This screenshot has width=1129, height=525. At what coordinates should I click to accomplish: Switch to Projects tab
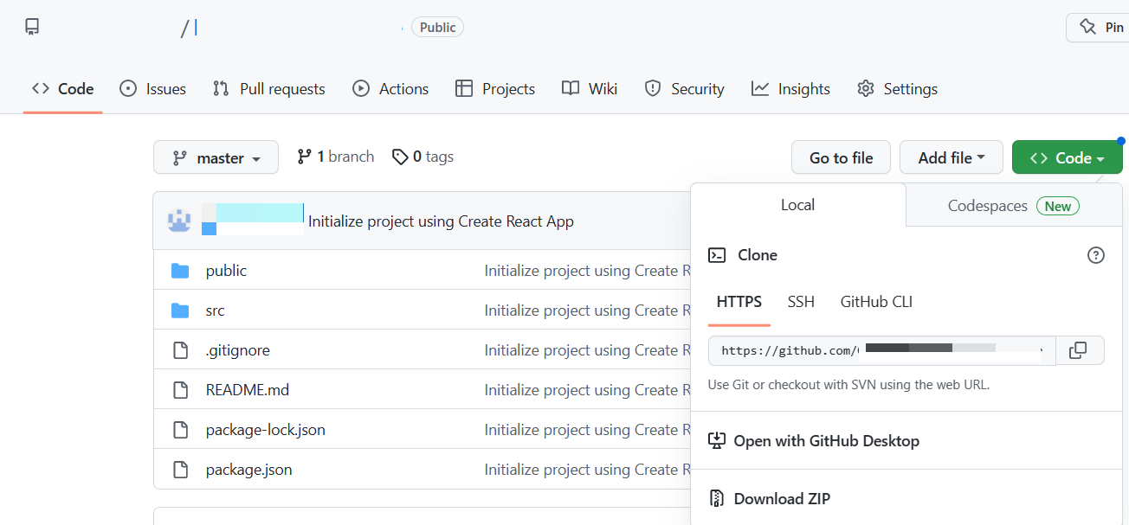pyautogui.click(x=495, y=88)
